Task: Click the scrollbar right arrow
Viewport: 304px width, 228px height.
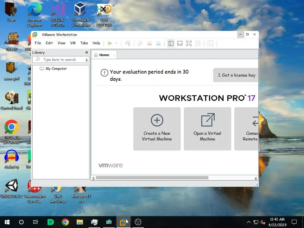Action: click(x=256, y=178)
